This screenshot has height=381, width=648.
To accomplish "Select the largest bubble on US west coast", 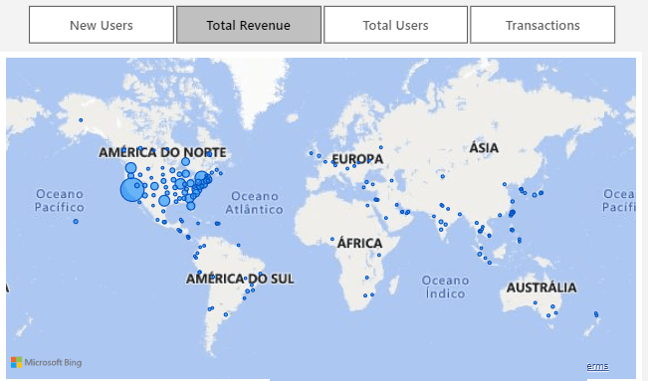I will [x=131, y=190].
